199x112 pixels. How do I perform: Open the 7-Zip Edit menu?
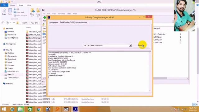point(49,14)
